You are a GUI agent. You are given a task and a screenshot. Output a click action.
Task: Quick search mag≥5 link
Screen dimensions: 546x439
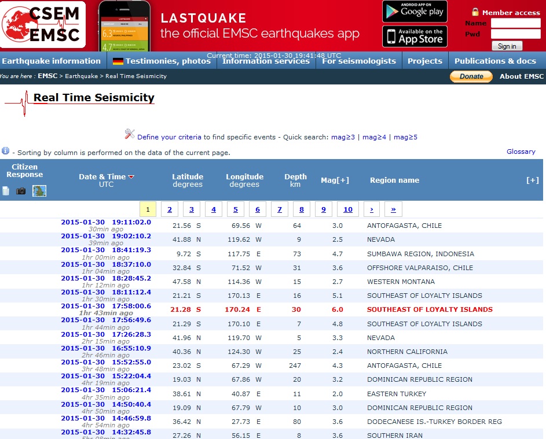click(x=405, y=137)
